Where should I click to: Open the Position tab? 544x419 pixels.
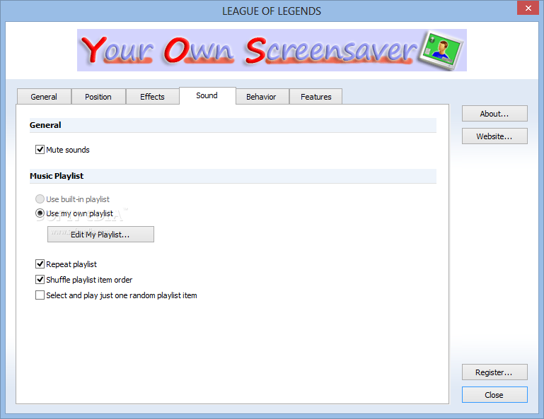[98, 97]
